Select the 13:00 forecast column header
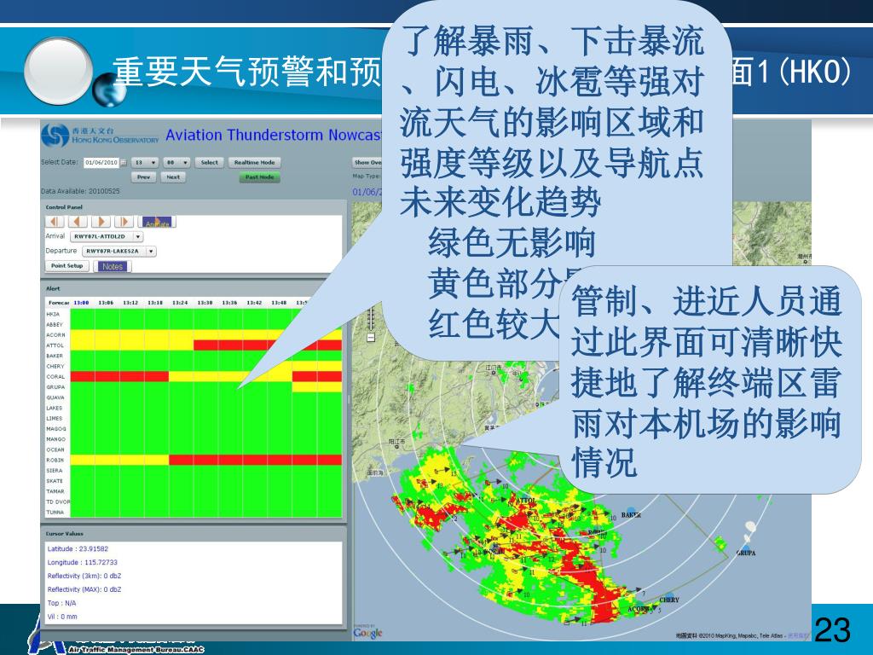The height and width of the screenshot is (655, 873). 81,303
